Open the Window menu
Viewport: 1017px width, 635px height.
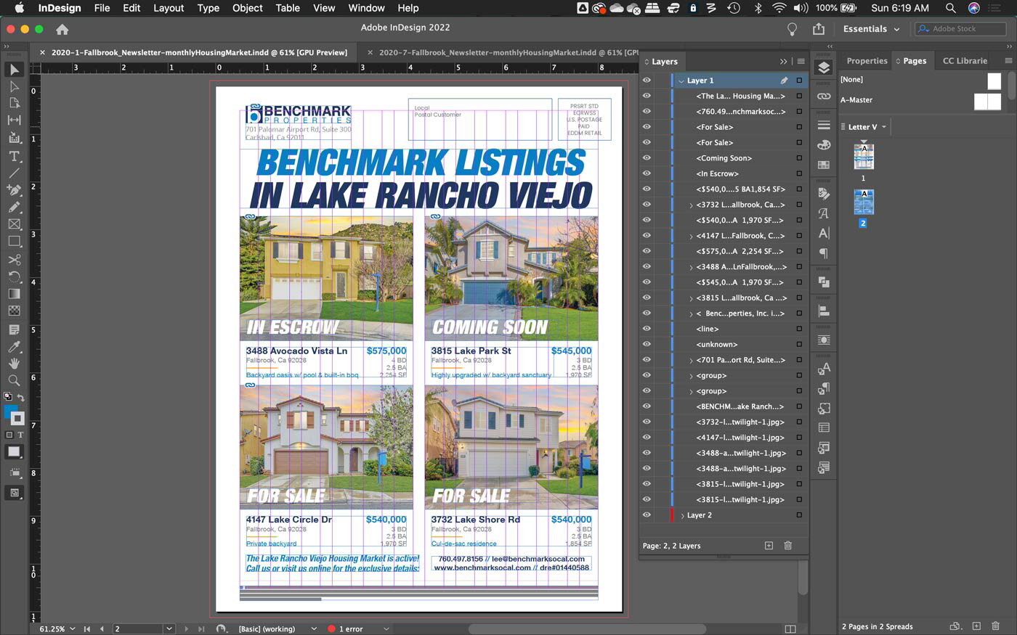pyautogui.click(x=366, y=8)
